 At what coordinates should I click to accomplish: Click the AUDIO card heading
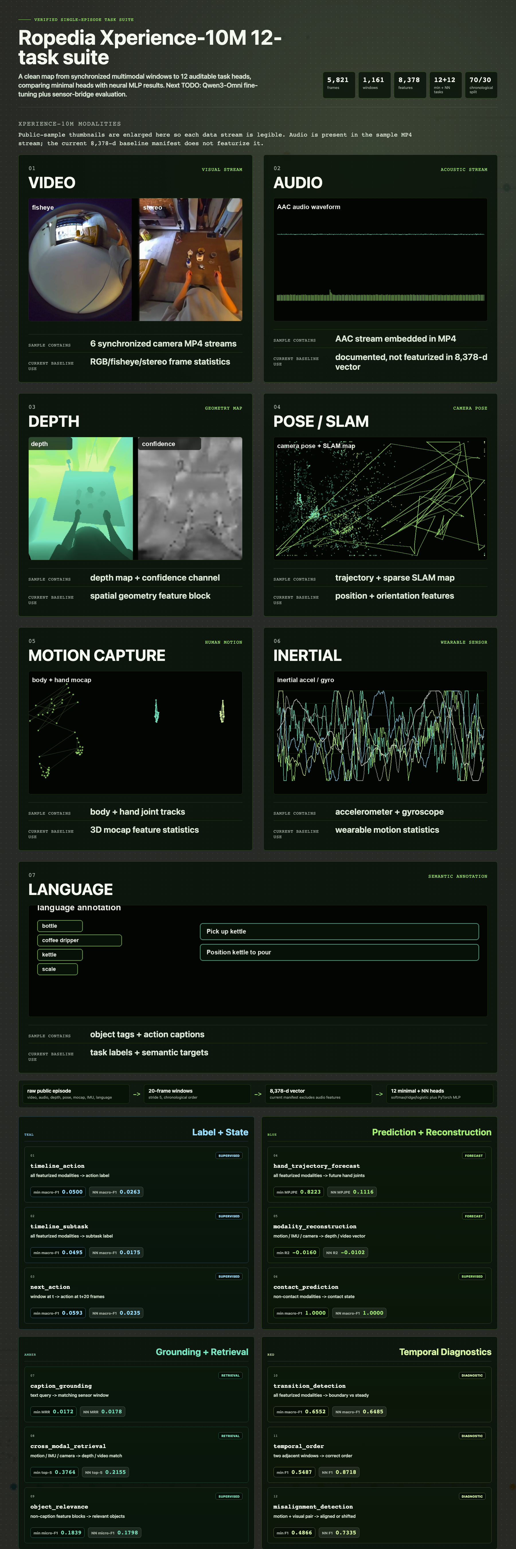298,183
